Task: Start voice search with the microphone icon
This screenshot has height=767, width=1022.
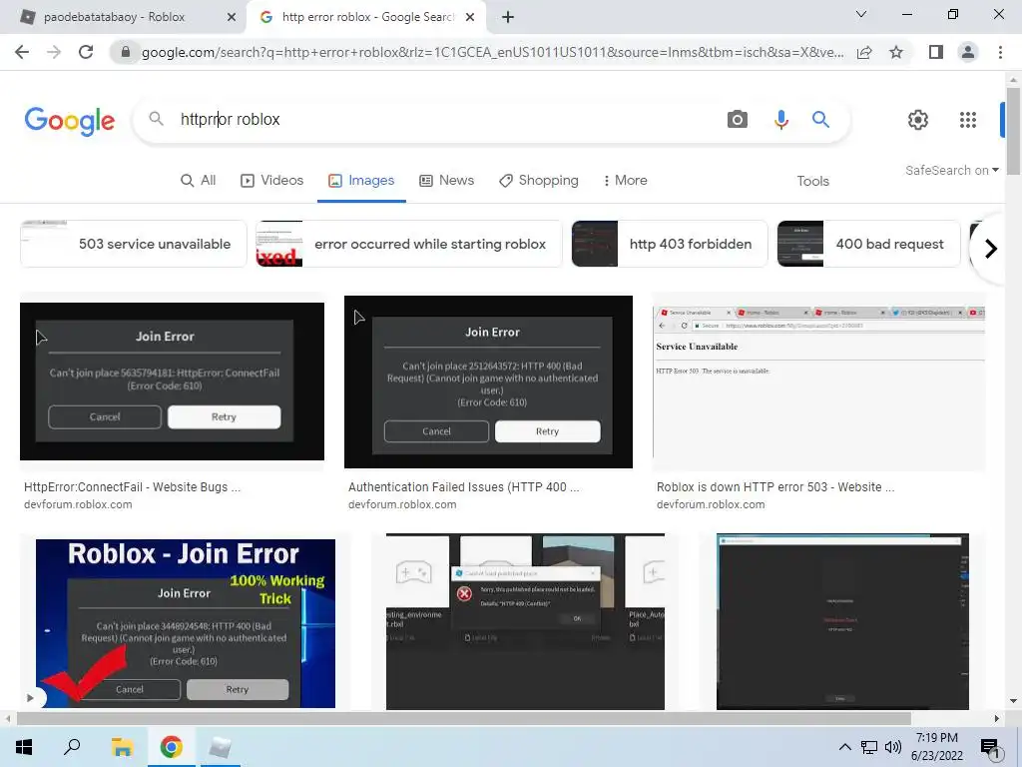Action: [x=780, y=120]
